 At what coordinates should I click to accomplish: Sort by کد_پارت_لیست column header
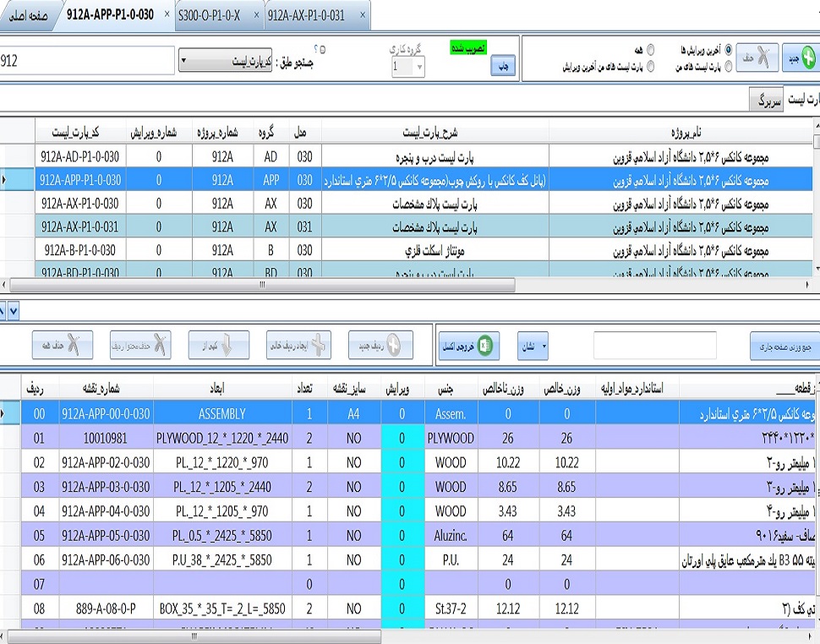point(80,133)
